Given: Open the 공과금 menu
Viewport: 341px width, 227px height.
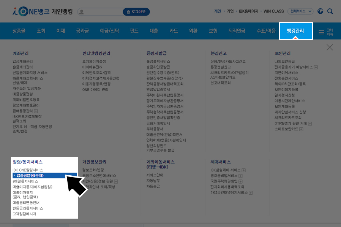Looking at the screenshot, I should click(82, 31).
